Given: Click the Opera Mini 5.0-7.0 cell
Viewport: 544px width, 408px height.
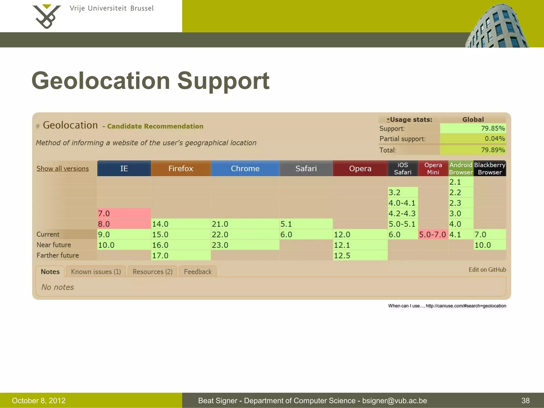Looking at the screenshot, I should point(433,234).
